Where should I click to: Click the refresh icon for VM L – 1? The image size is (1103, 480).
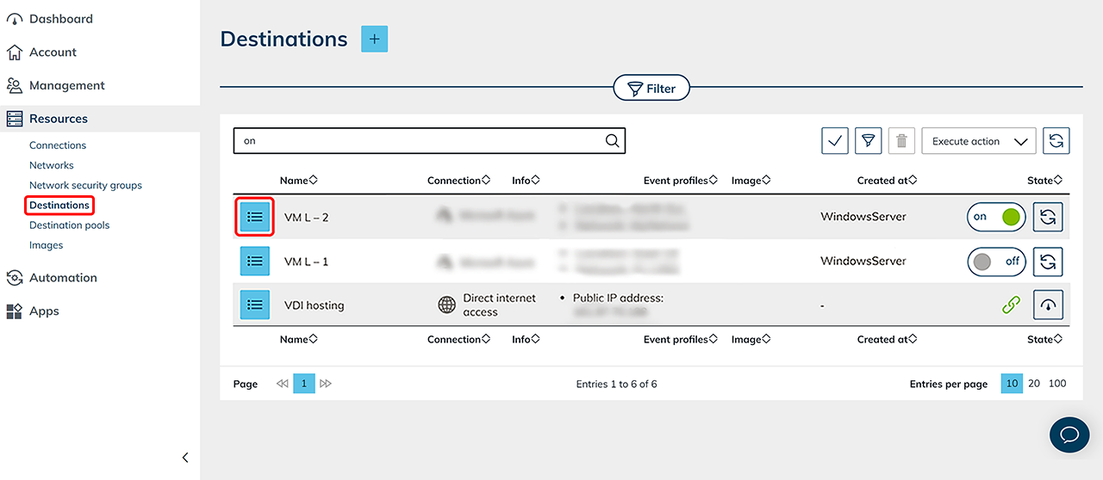coord(1048,261)
